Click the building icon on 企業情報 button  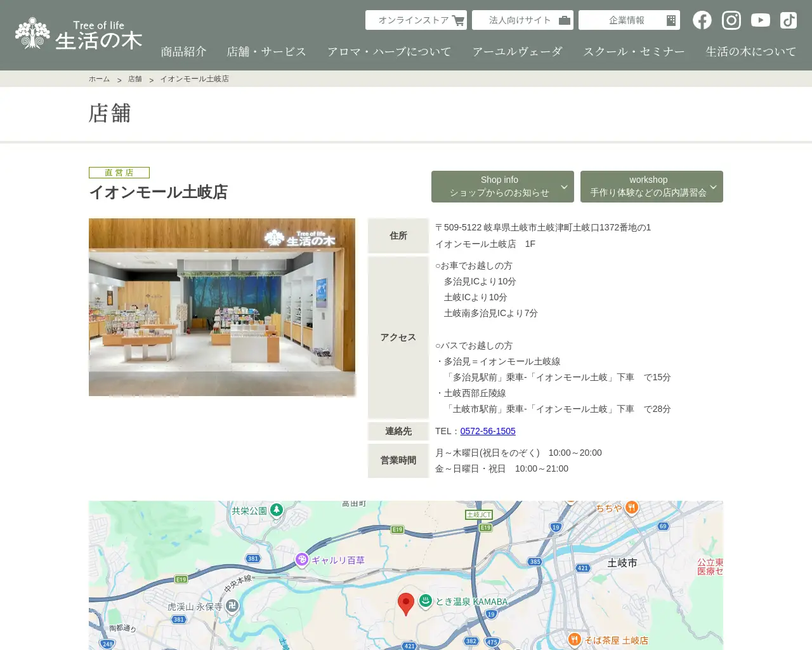[x=670, y=20]
